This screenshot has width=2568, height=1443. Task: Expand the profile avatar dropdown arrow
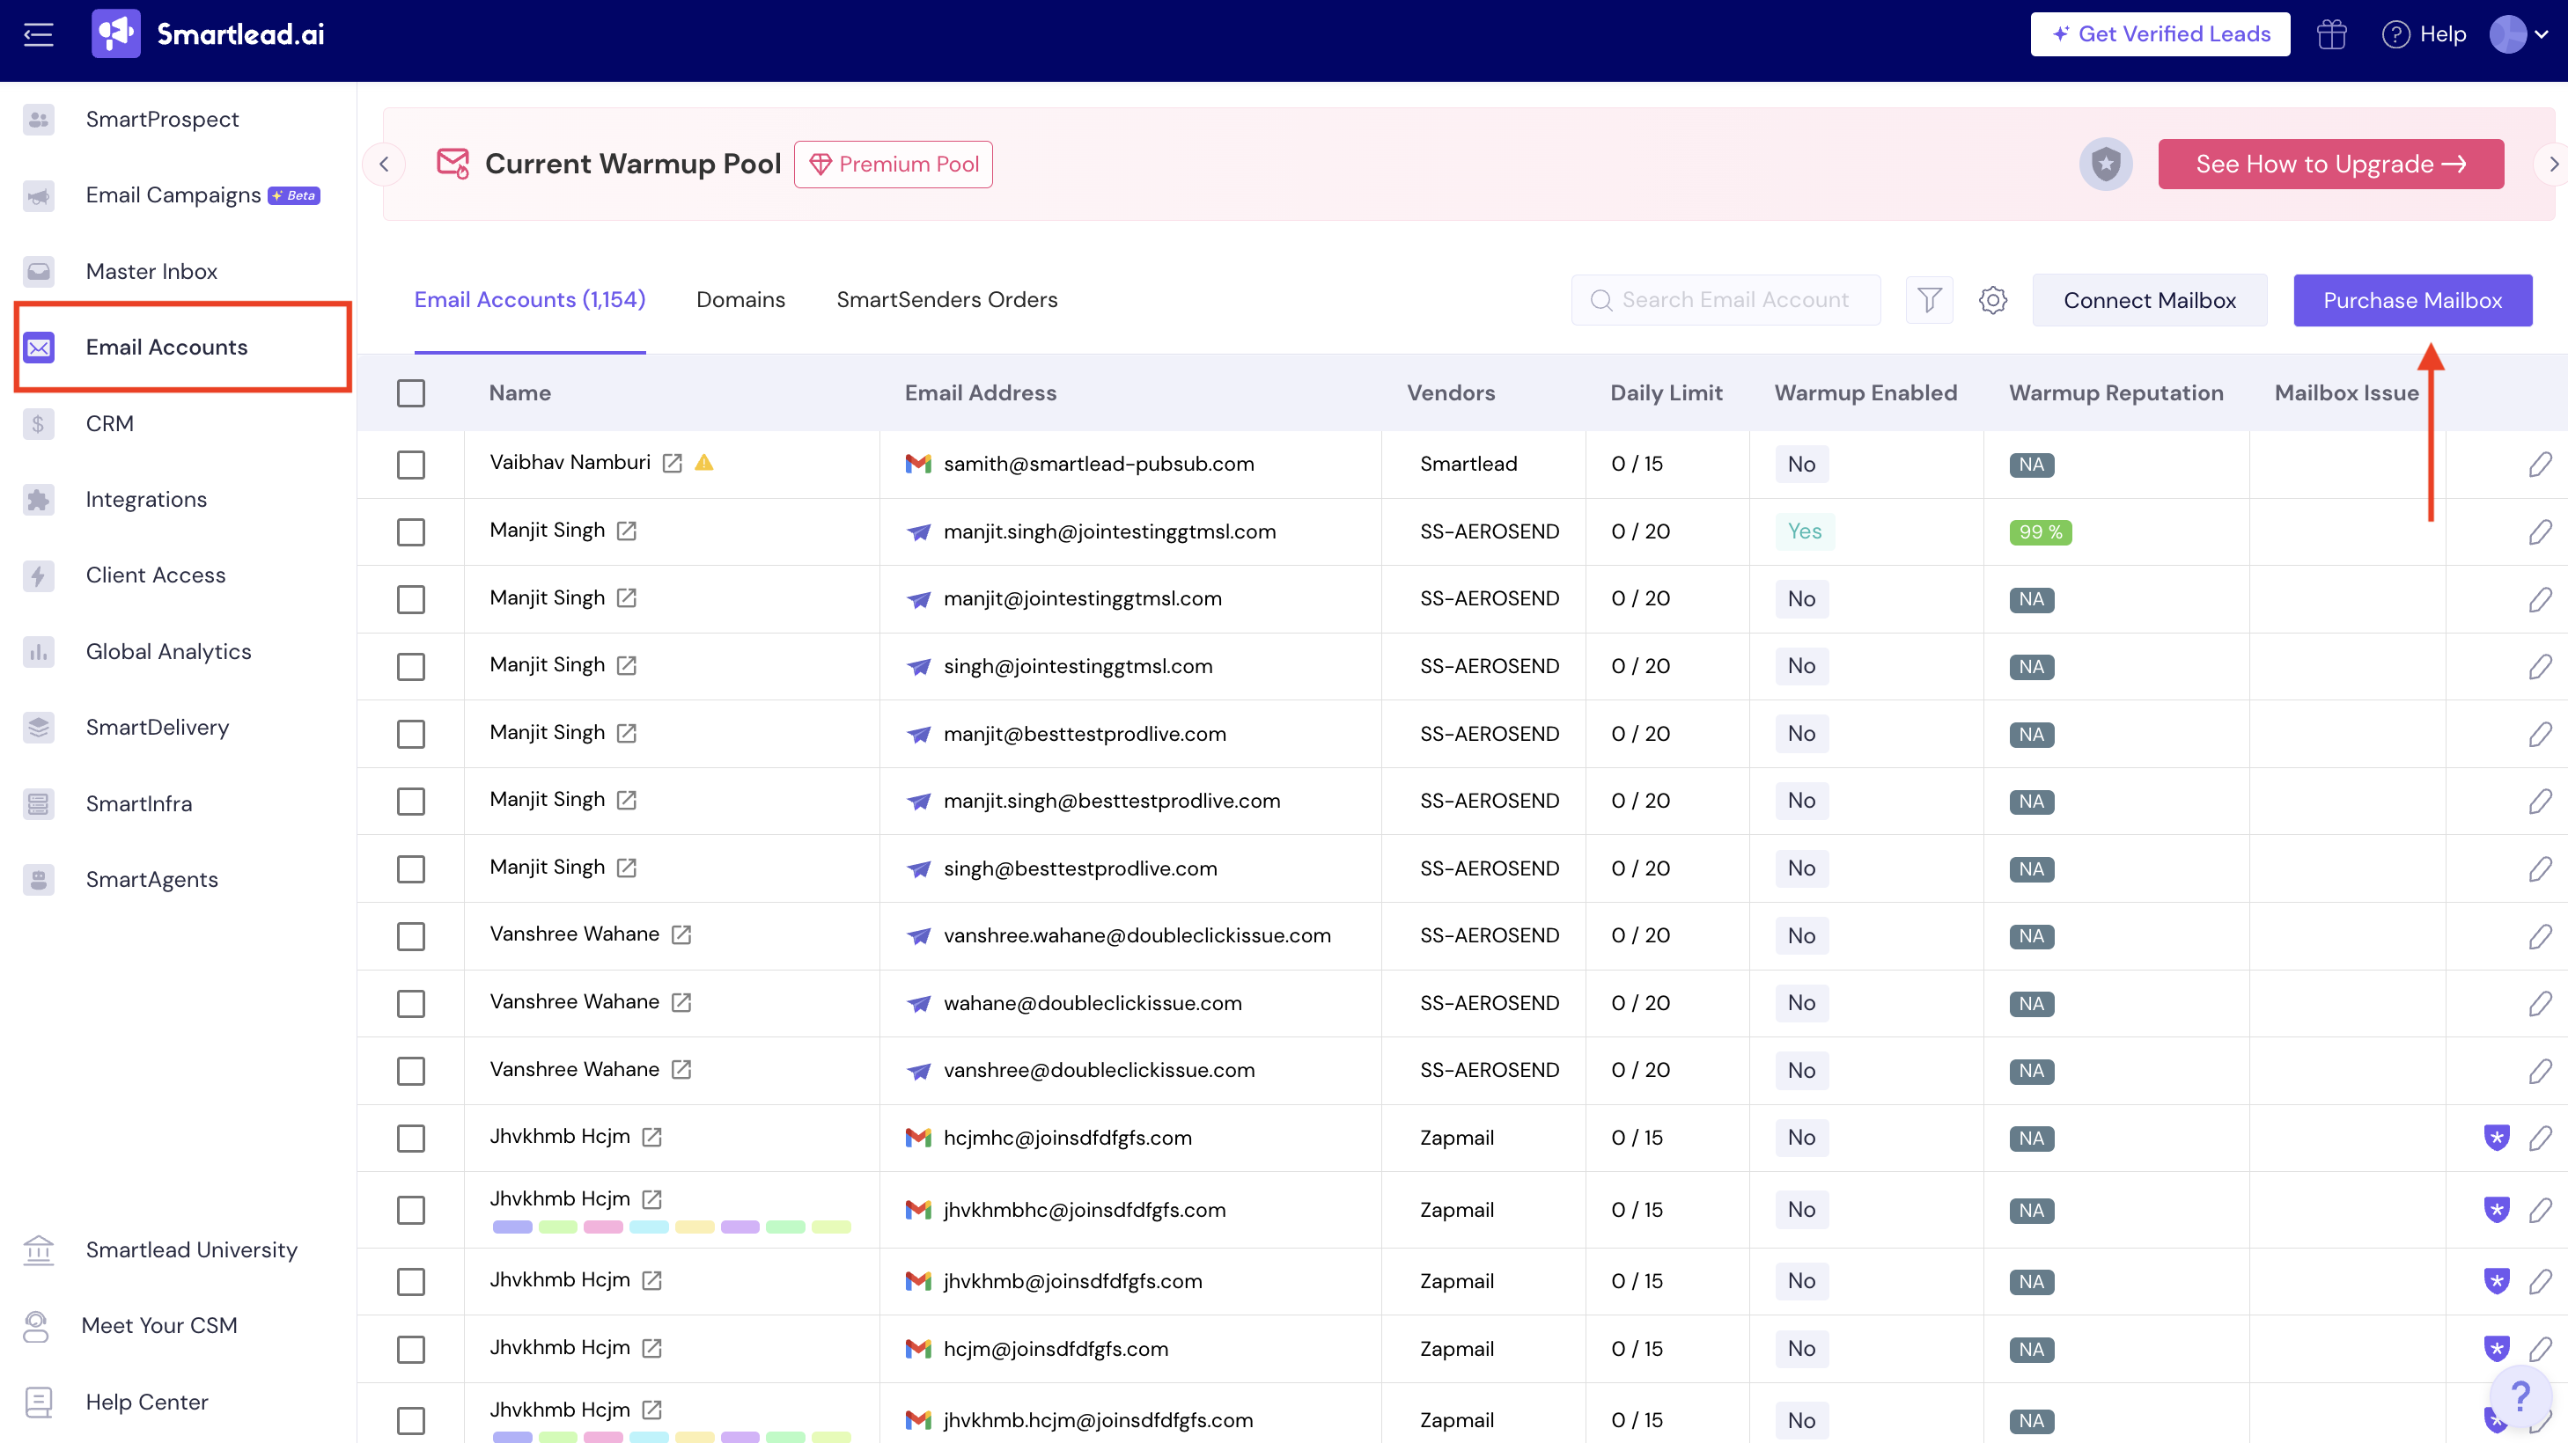[2541, 35]
